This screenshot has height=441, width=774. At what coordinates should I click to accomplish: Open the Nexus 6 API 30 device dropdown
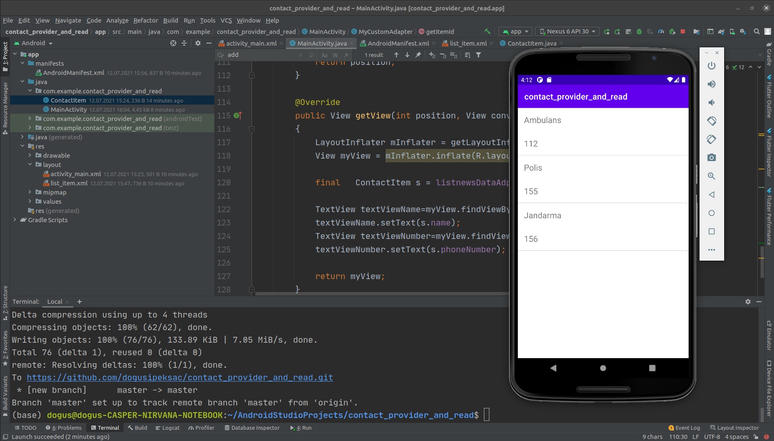[567, 31]
